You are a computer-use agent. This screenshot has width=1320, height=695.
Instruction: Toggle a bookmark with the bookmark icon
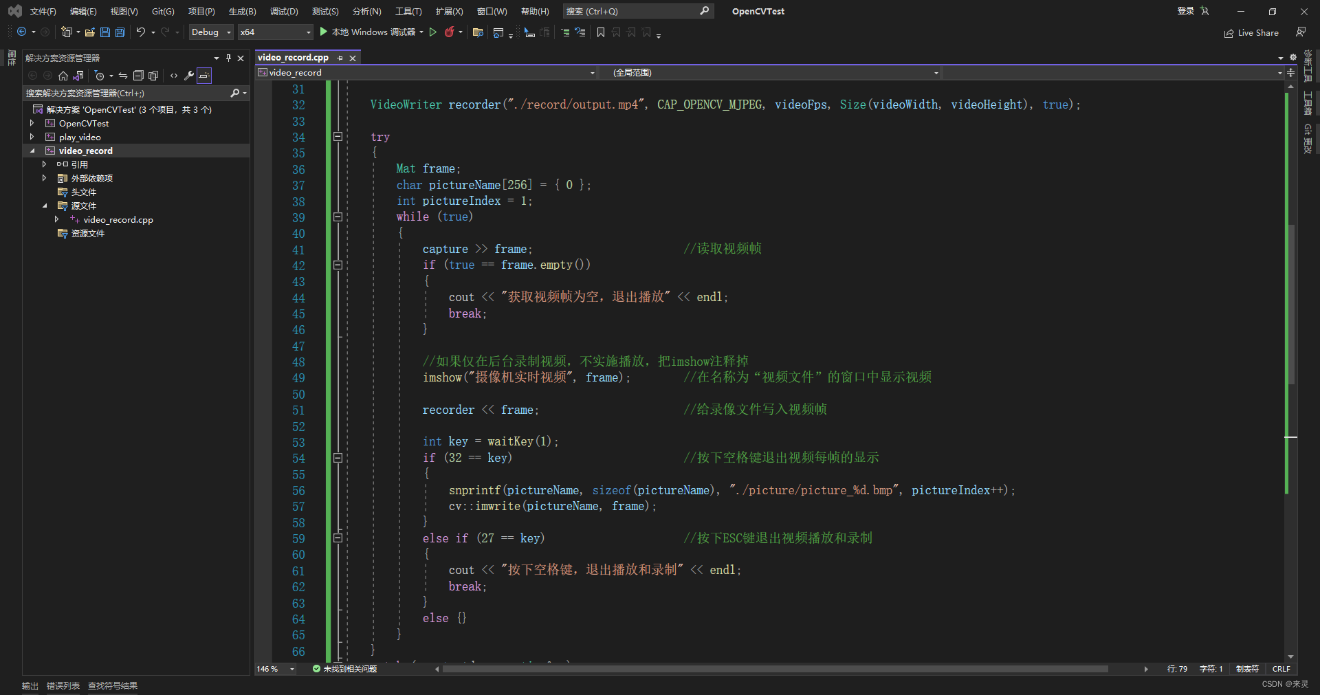(x=600, y=32)
